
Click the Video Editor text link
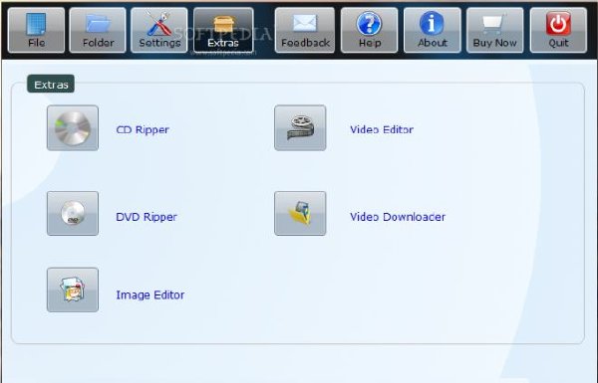(382, 129)
